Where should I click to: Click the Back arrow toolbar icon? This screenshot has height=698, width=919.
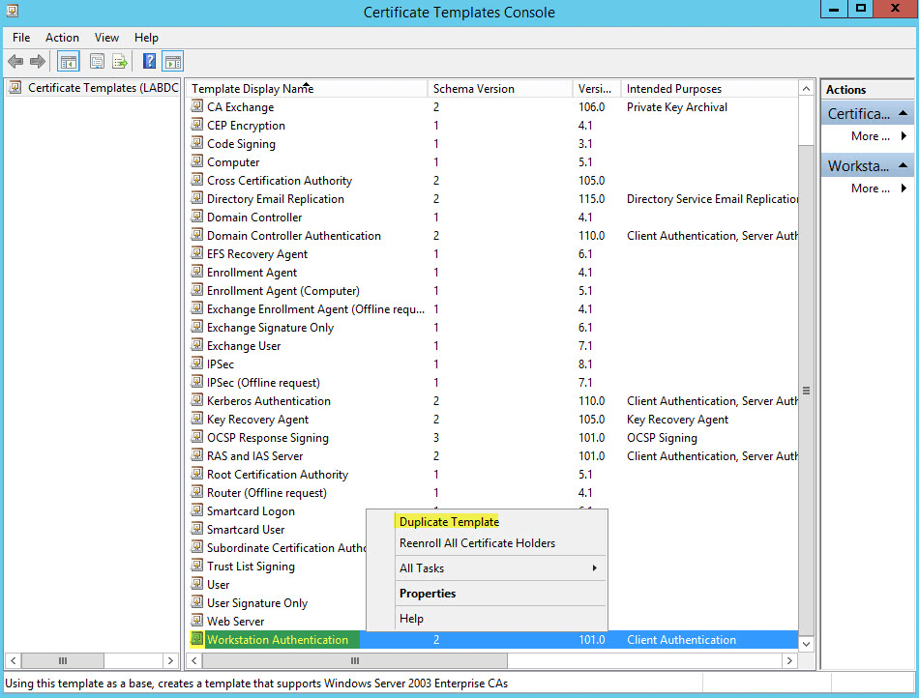(15, 61)
